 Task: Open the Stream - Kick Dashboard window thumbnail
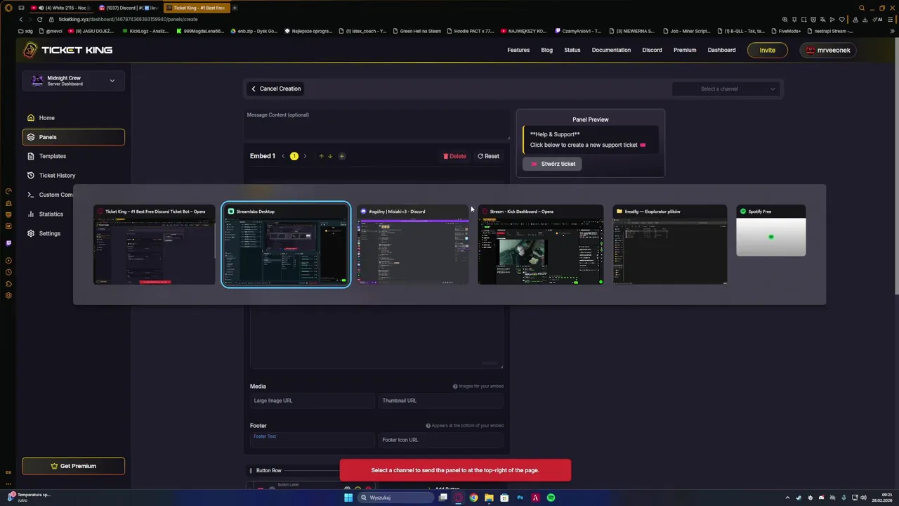[541, 245]
